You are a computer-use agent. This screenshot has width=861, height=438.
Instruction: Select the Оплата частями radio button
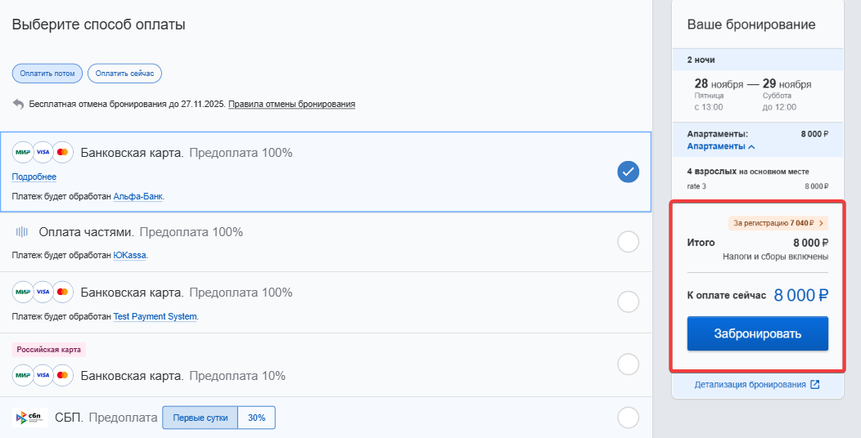click(628, 242)
